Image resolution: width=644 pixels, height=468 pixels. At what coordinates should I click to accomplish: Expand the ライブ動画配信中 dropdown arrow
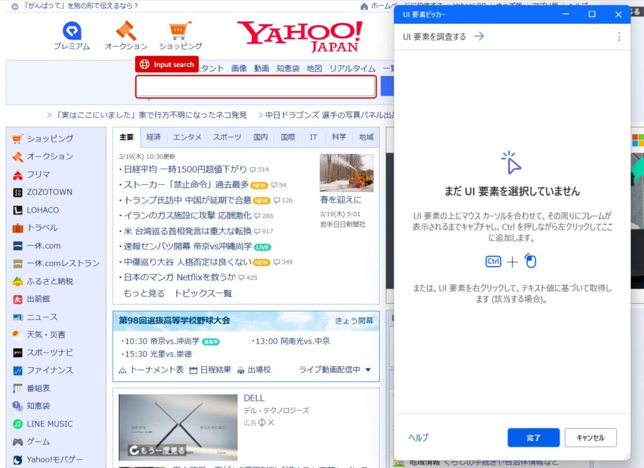click(368, 370)
